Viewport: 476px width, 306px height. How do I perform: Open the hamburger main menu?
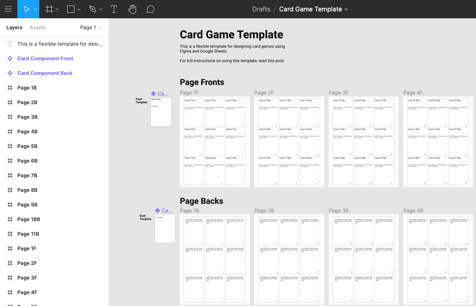[8, 9]
